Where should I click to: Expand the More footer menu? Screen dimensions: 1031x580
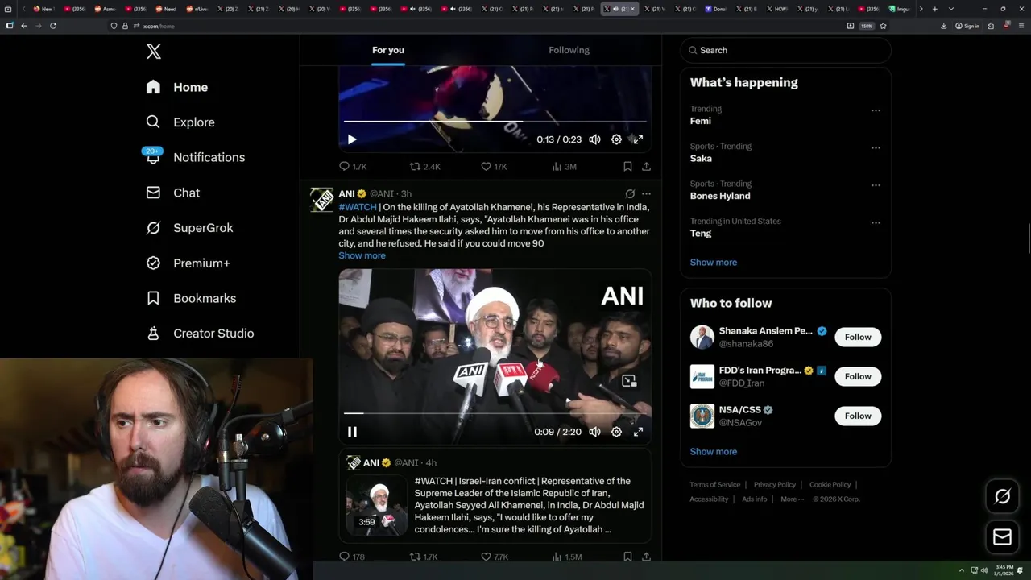(791, 499)
